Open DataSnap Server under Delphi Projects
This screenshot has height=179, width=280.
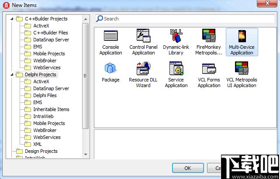(47, 88)
